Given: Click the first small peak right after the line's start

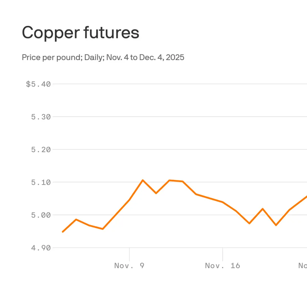Looking at the screenshot, I should pyautogui.click(x=76, y=219).
